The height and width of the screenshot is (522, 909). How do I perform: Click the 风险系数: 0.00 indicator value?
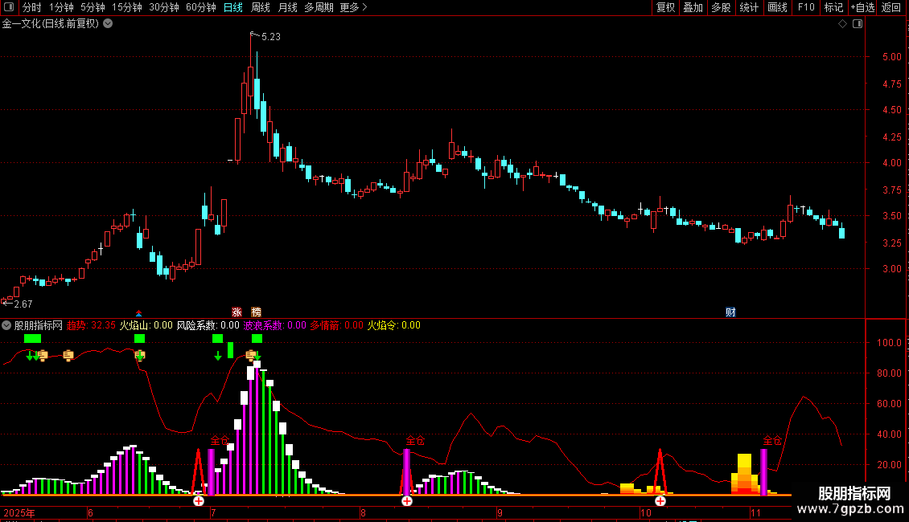(x=208, y=325)
